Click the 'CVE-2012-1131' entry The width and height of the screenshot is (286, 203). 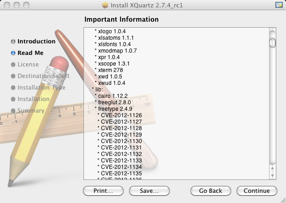click(x=119, y=148)
